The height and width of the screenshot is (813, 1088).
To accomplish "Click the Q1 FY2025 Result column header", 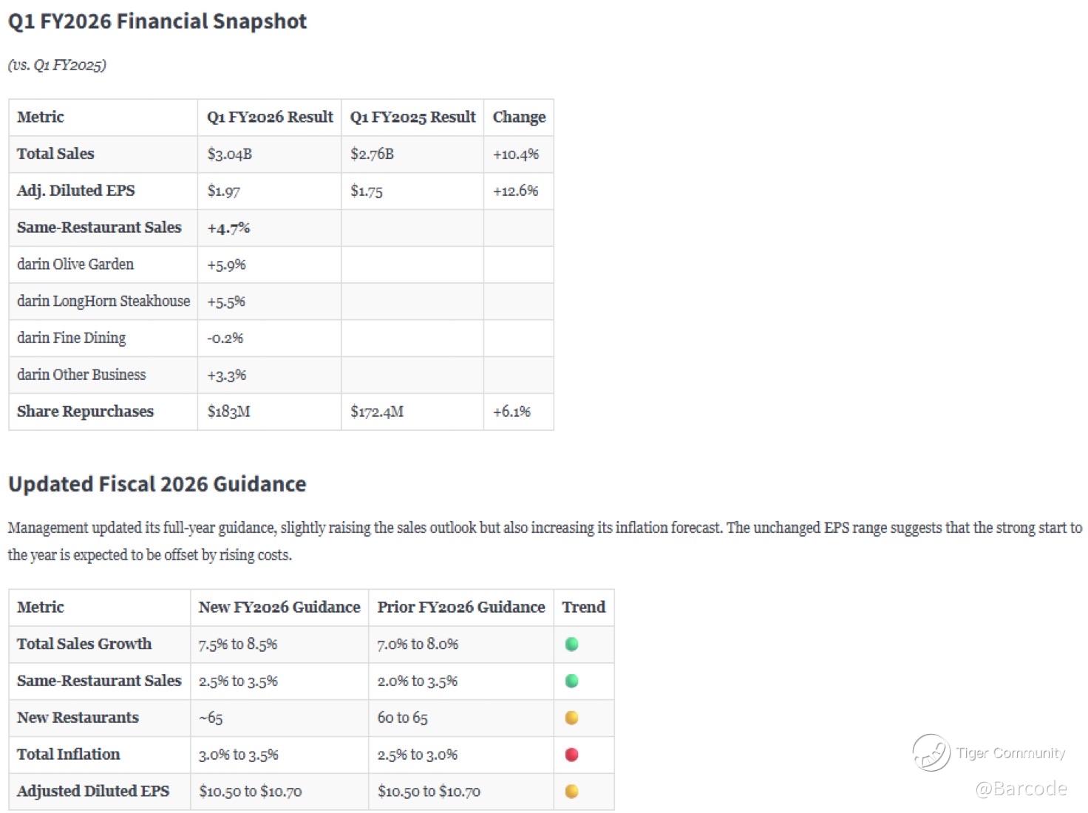I will tap(412, 117).
